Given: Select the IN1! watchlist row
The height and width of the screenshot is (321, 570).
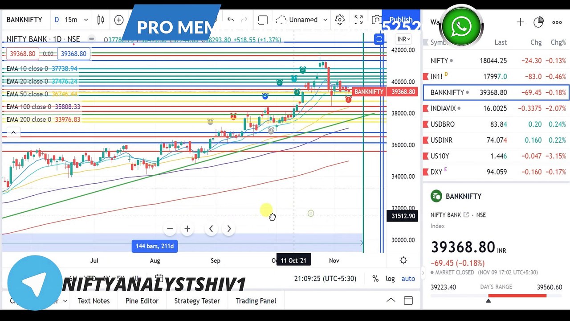Looking at the screenshot, I should tap(496, 77).
